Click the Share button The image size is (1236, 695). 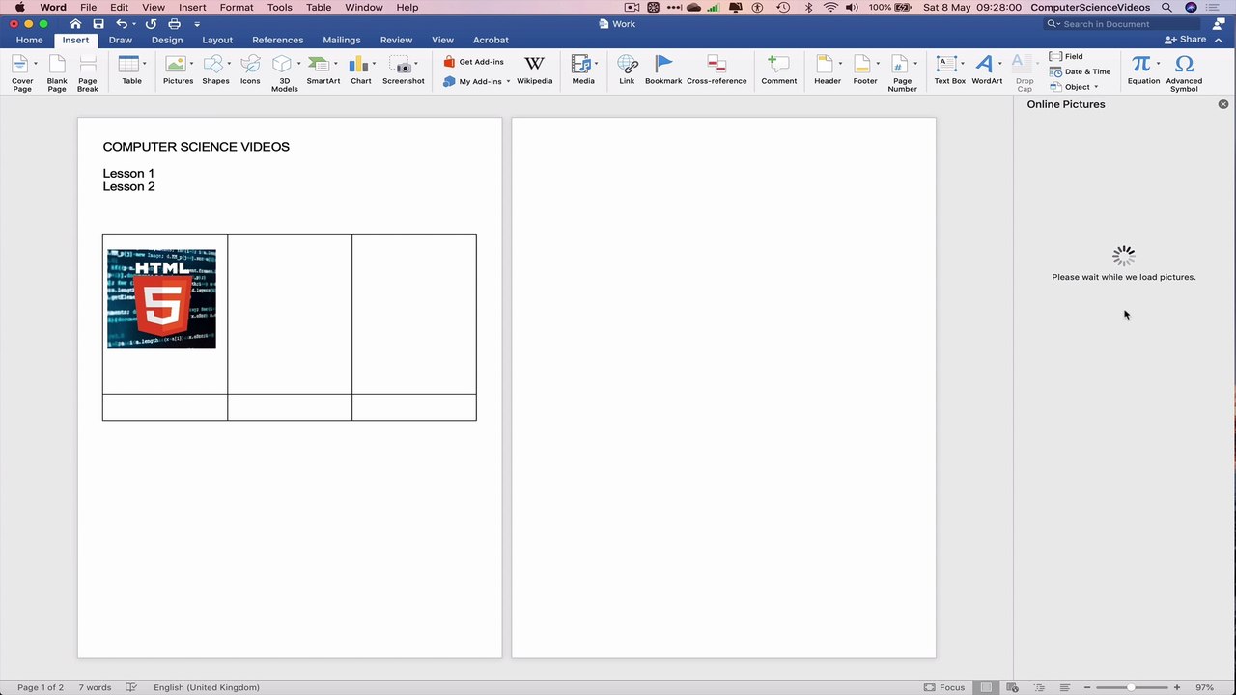(x=1186, y=40)
